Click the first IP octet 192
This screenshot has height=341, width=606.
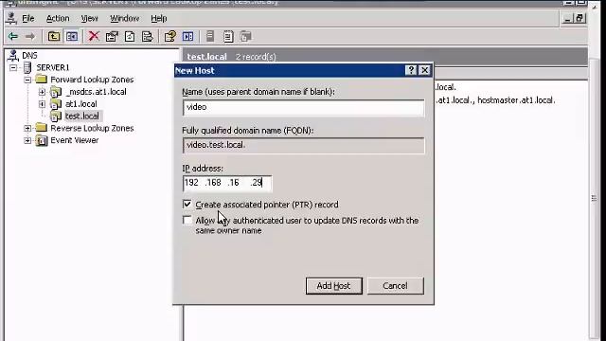pyautogui.click(x=191, y=183)
